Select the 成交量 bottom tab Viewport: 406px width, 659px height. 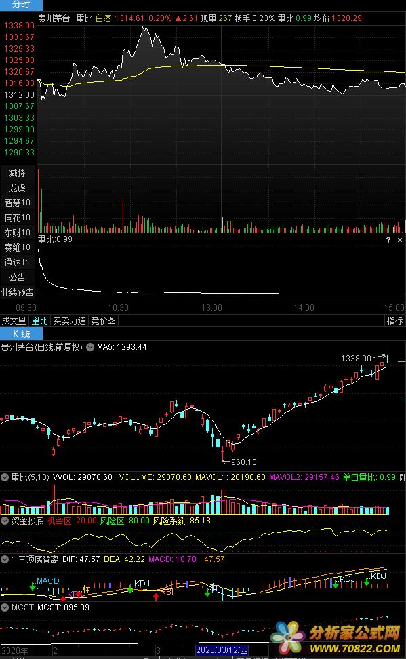(x=14, y=321)
